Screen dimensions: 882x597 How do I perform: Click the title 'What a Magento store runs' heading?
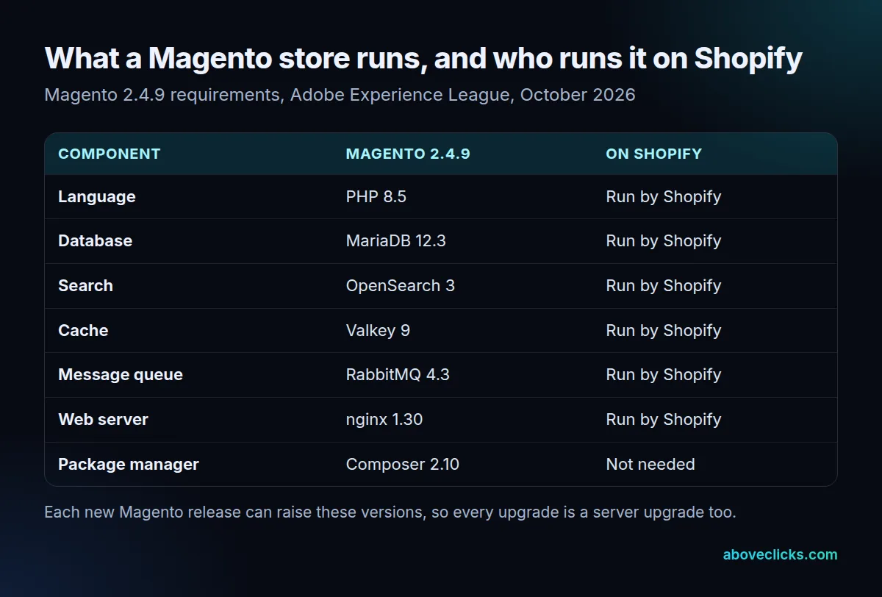click(x=423, y=59)
